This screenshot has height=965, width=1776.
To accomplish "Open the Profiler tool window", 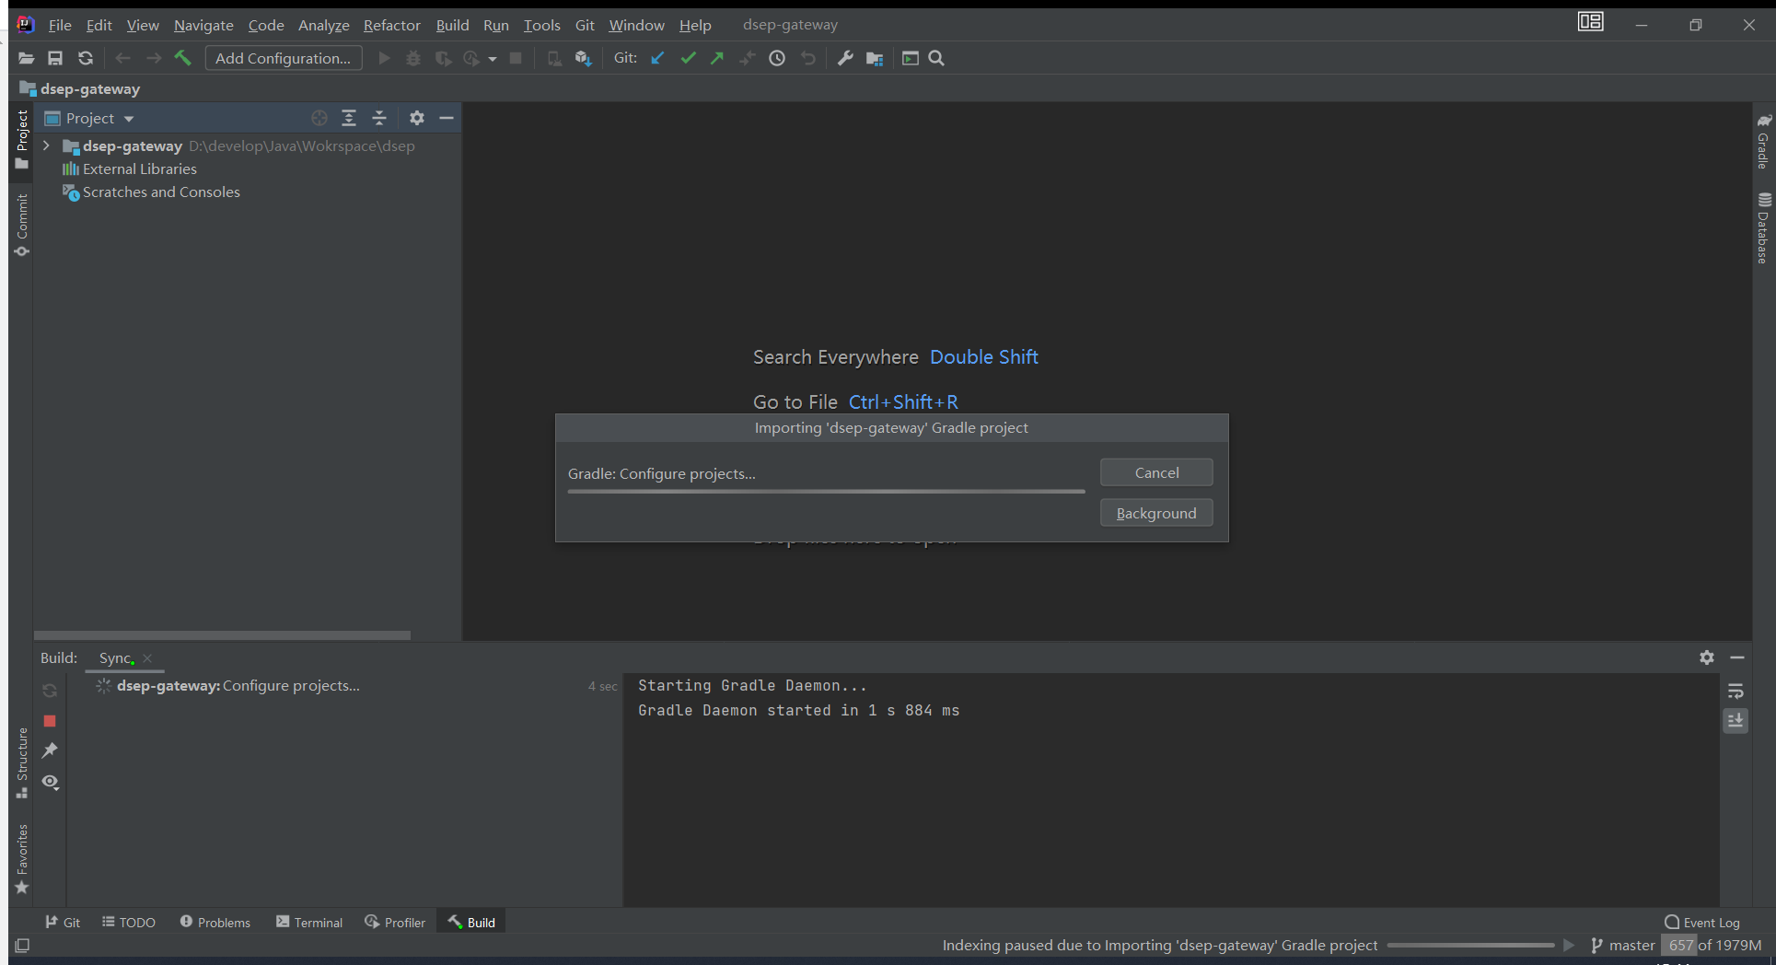I will pyautogui.click(x=395, y=922).
